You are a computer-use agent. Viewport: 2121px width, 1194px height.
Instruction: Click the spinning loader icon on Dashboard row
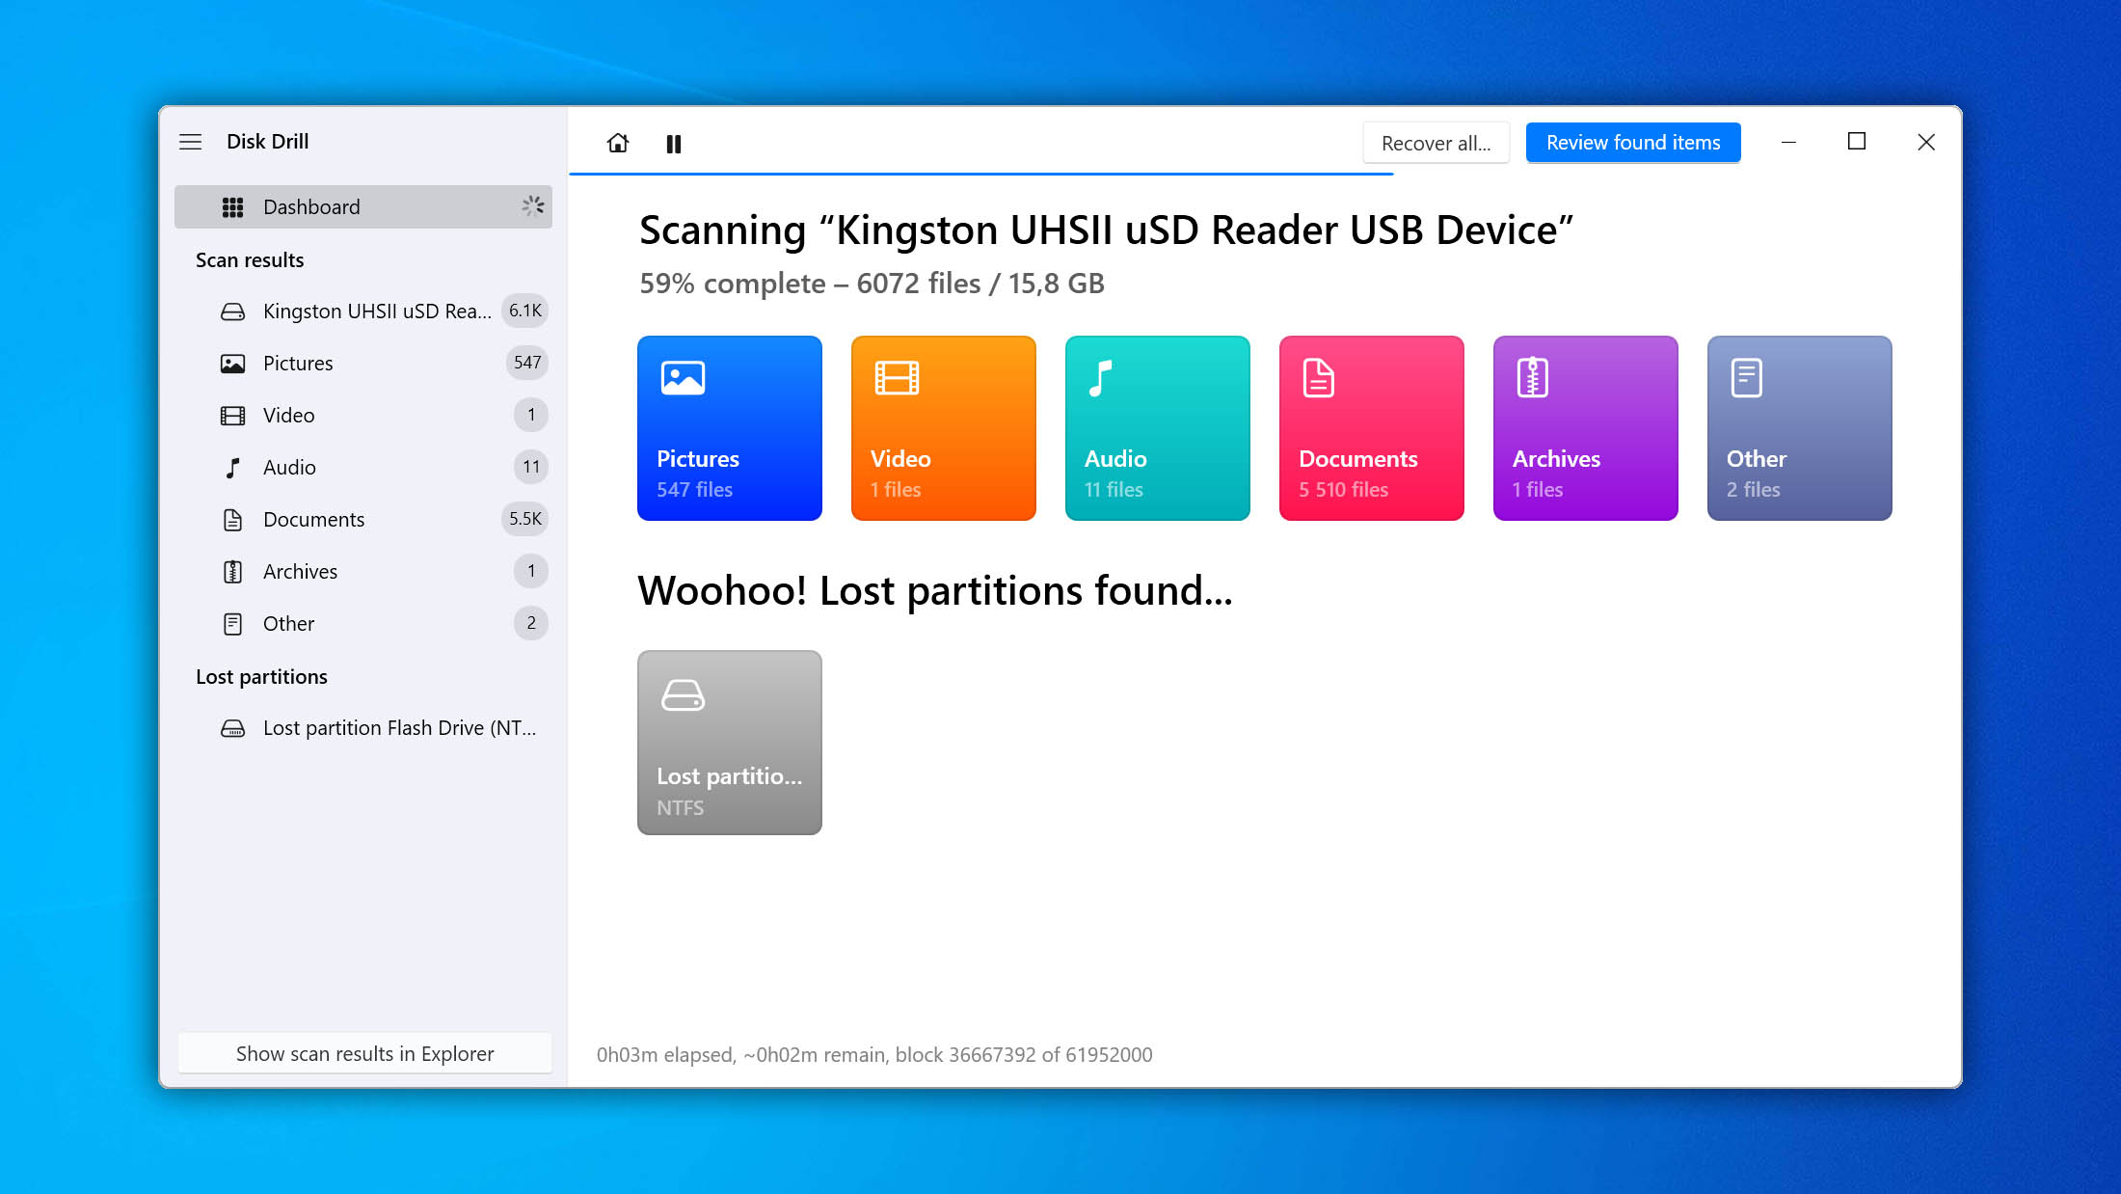coord(533,206)
